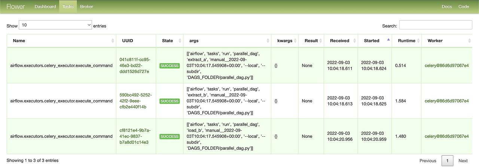Sort table by Received column
The height and width of the screenshot is (168, 479).
coord(341,41)
